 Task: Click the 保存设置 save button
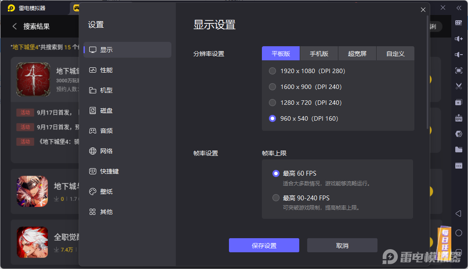pyautogui.click(x=264, y=245)
